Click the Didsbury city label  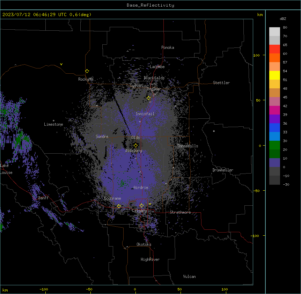coord(134,150)
